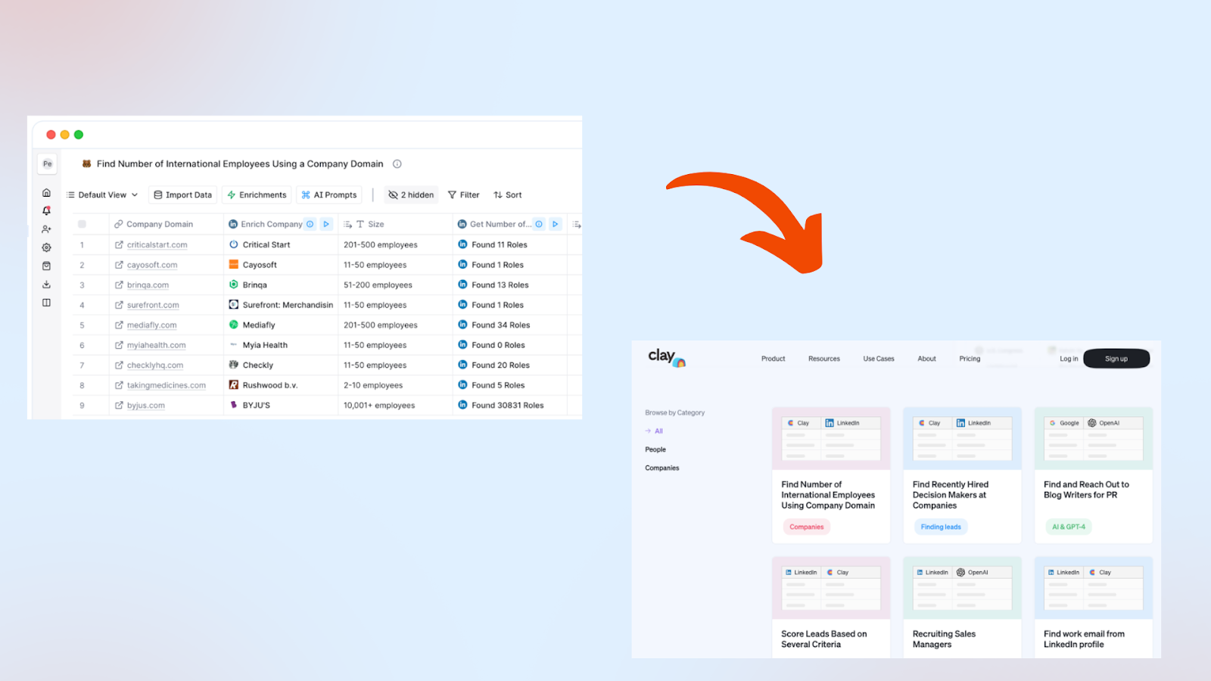Filter templates by the People category
The width and height of the screenshot is (1211, 681).
[655, 449]
